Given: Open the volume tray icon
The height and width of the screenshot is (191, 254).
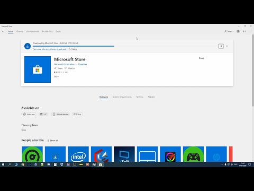Looking at the screenshot, I should [232, 164].
